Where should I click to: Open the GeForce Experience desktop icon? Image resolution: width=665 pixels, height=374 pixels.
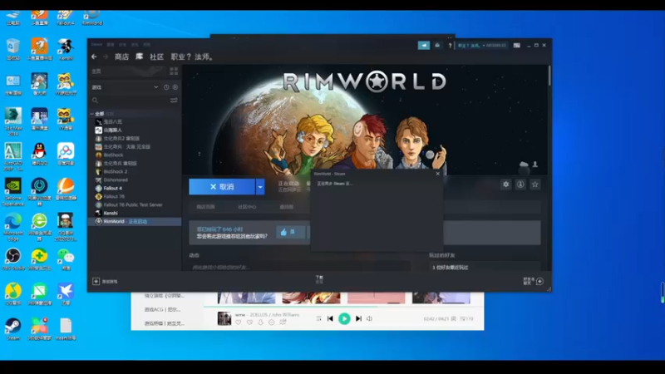pyautogui.click(x=13, y=192)
